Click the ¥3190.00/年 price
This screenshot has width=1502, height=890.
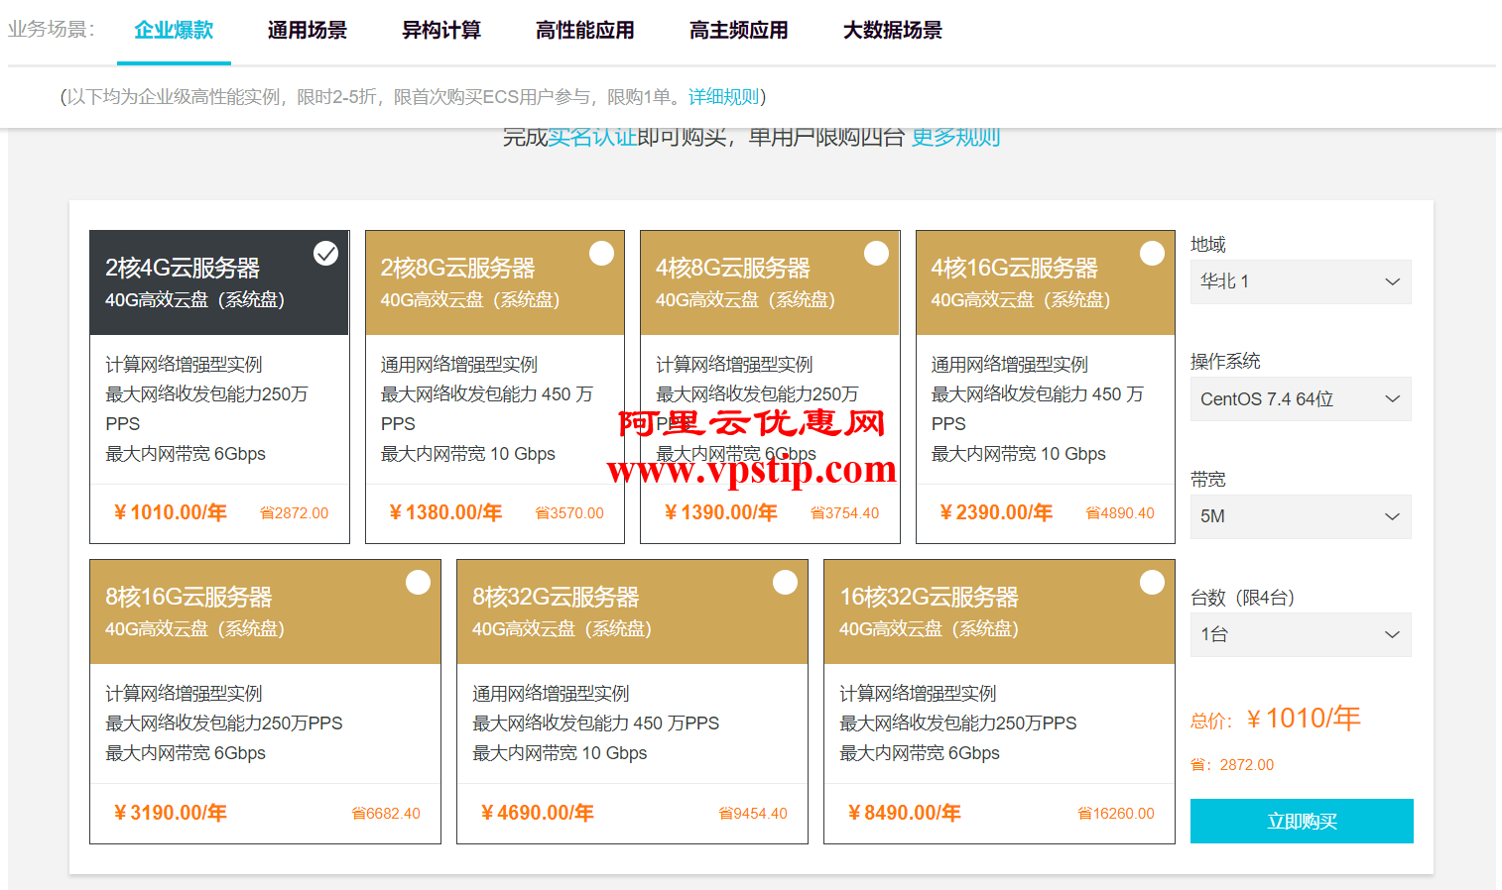[x=171, y=813]
